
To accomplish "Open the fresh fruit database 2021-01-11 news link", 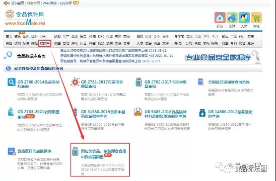I will [116, 56].
